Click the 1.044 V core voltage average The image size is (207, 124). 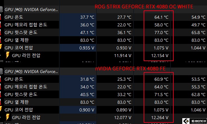point(198,48)
